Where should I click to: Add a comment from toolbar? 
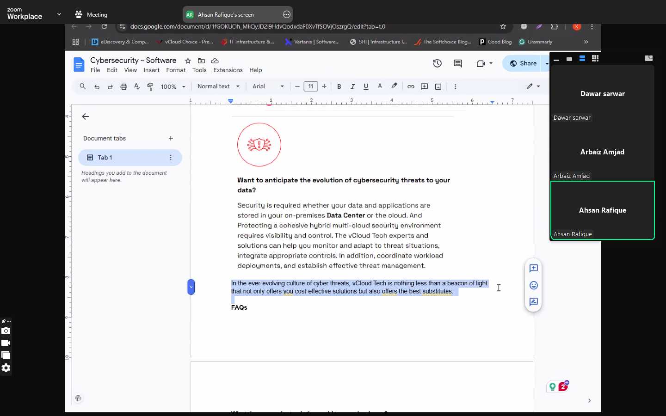coord(425,86)
